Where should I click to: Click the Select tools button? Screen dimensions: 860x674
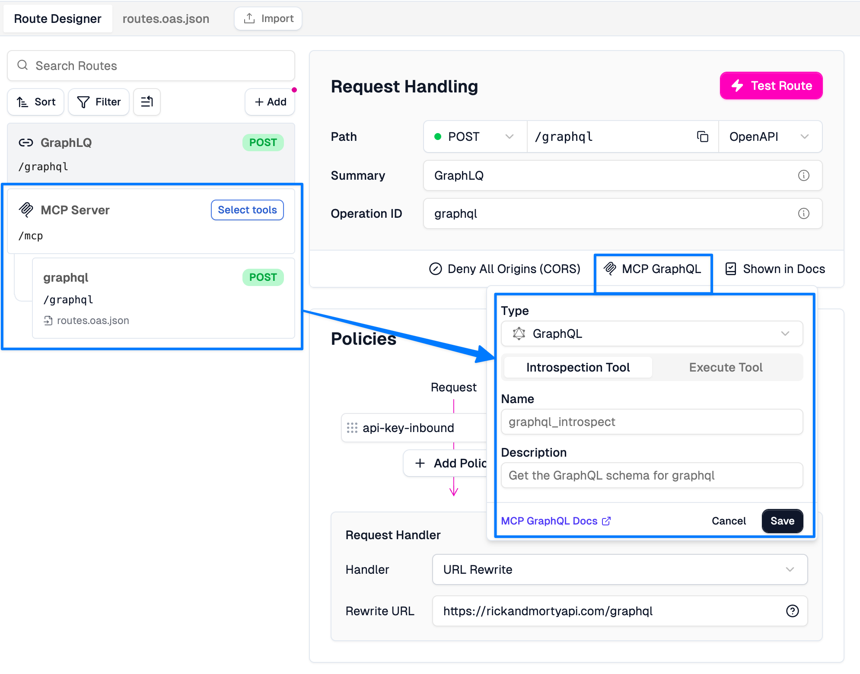(x=247, y=210)
